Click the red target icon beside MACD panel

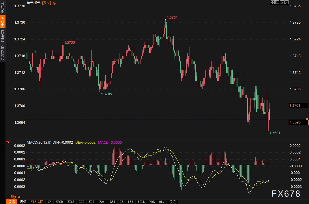click(8, 142)
